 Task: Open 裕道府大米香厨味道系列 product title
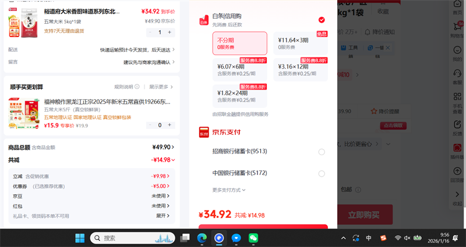[x=82, y=12]
